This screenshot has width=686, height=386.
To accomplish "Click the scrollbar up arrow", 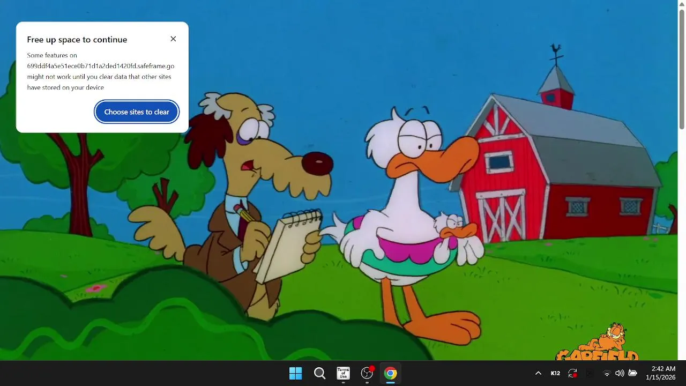I will pos(682,4).
